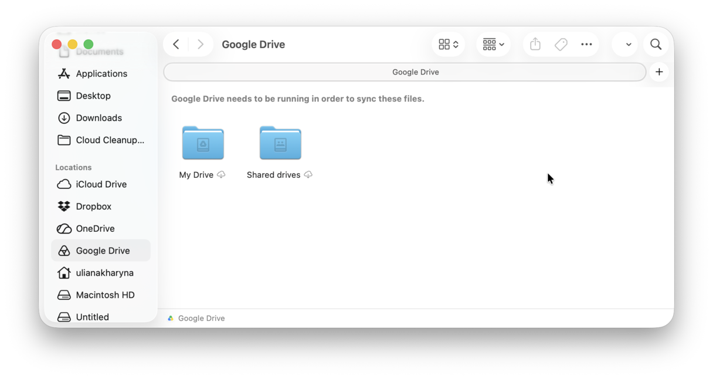
Task: Click the green zoom window button
Action: point(89,44)
